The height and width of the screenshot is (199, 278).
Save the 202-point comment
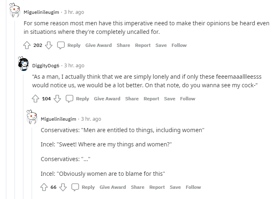pyautogui.click(x=161, y=45)
